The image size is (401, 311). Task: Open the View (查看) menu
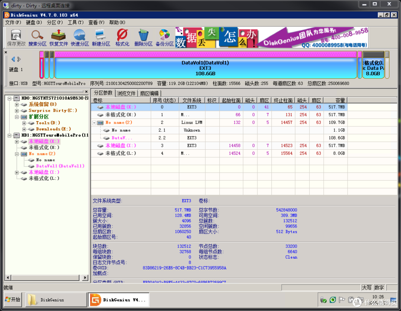point(97,23)
